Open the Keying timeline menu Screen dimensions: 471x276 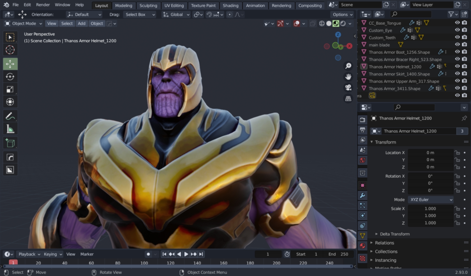coord(53,254)
